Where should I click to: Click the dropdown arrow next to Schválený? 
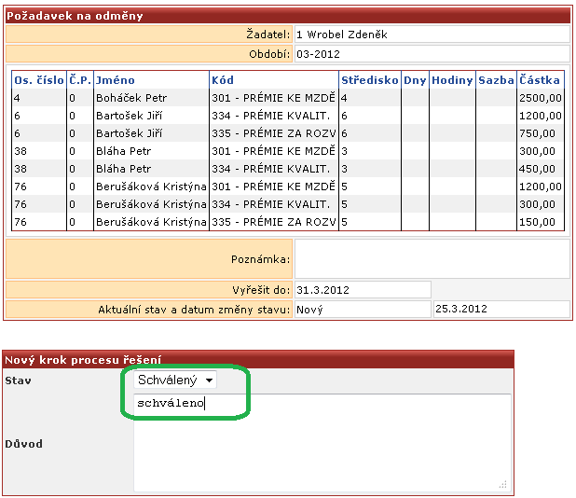(x=209, y=380)
